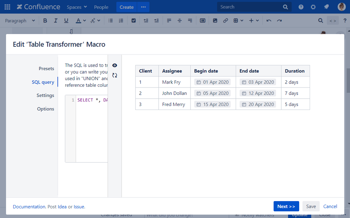The width and height of the screenshot is (350, 218).
Task: Select the SQL query tab
Action: tap(43, 82)
